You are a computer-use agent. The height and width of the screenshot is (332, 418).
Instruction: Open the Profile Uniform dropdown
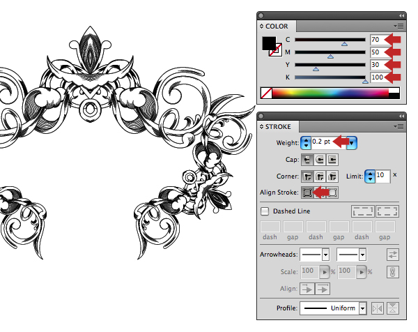[362, 308]
